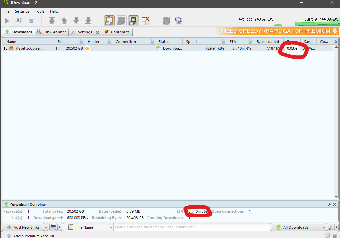Viewport: 340px width, 238px height.
Task: Open Download Overview wrench settings
Action: click(330, 204)
